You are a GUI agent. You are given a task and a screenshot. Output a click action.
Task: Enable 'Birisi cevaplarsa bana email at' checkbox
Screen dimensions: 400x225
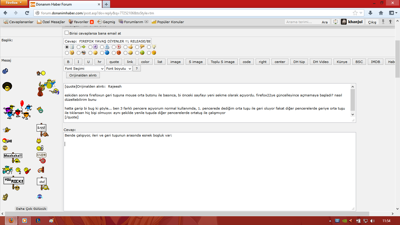(66, 33)
